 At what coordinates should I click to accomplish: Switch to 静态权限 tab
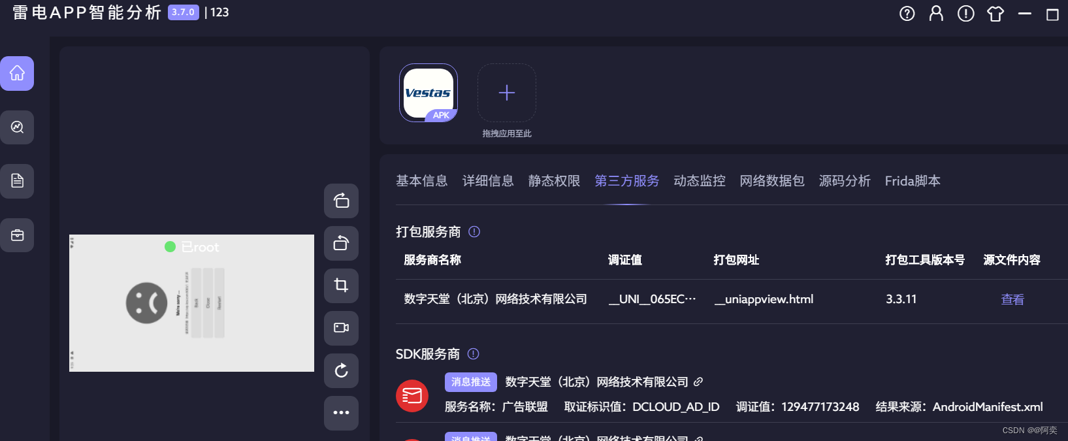[554, 181]
